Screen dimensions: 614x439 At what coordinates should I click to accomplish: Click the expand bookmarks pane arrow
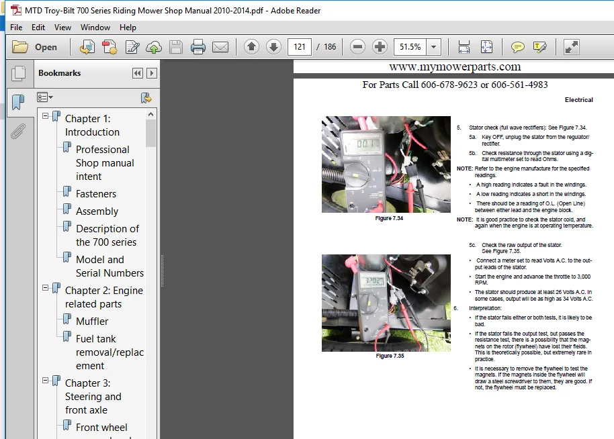[152, 73]
